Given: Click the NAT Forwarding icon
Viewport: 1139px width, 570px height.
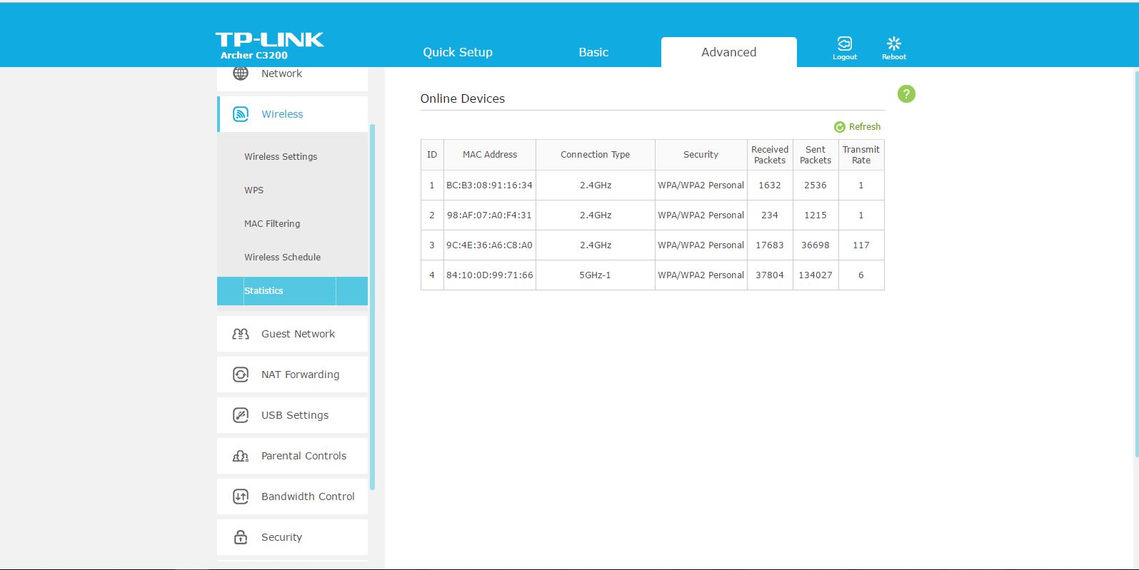Looking at the screenshot, I should (x=241, y=375).
